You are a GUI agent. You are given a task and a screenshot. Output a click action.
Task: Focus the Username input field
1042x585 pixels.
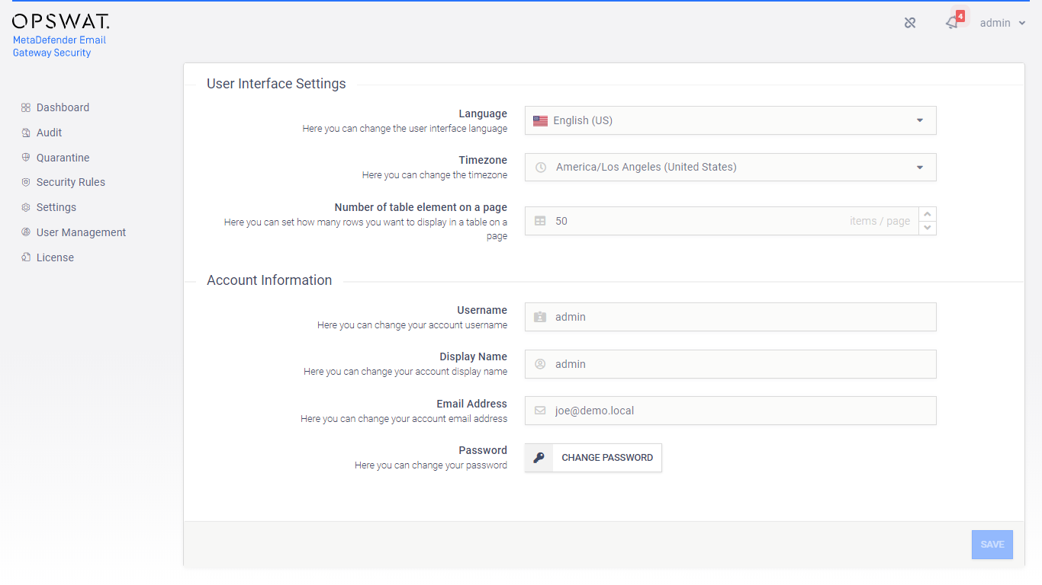(x=730, y=317)
